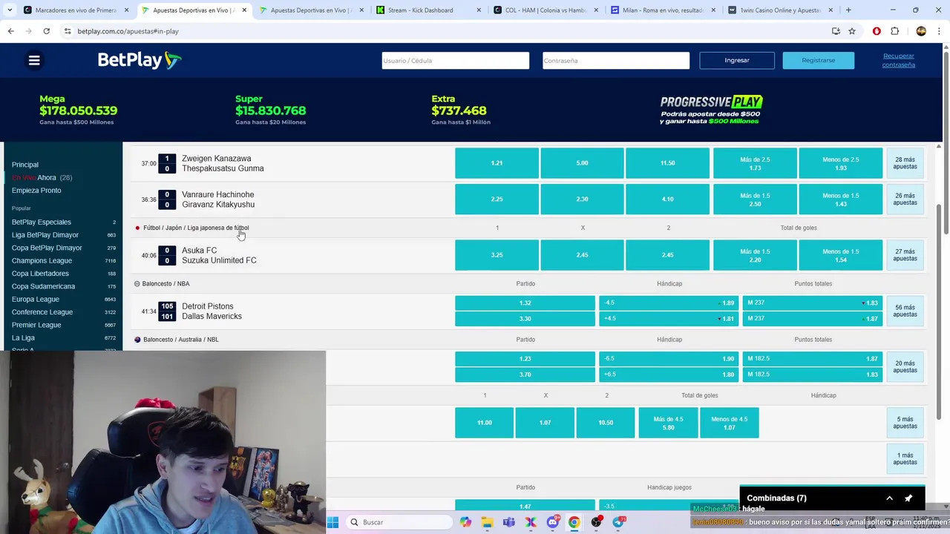This screenshot has height=534, width=950.
Task: Select odds 11.50 for Thespakusatsu Gunma
Action: 667,163
